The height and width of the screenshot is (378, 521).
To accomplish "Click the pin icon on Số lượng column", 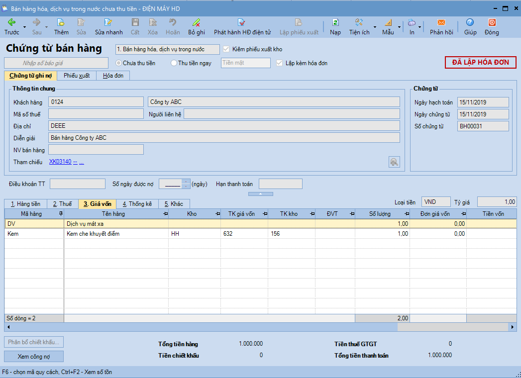I will click(x=407, y=213).
